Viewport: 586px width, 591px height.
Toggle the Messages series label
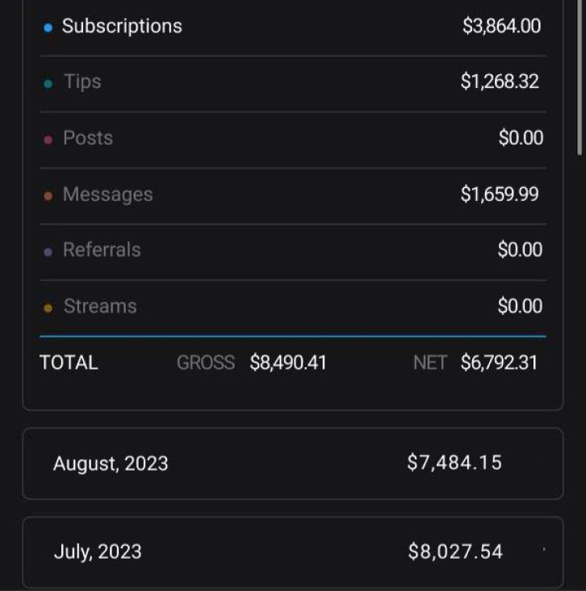pyautogui.click(x=107, y=195)
